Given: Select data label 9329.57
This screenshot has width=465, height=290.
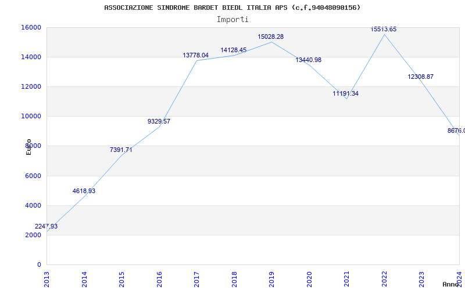Looking at the screenshot, I should 159,121.
